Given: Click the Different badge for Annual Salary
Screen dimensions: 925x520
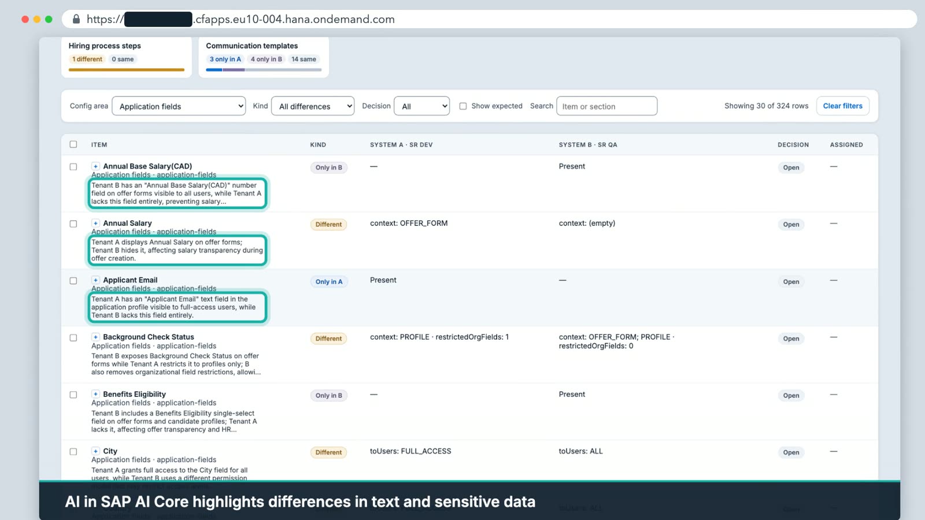Looking at the screenshot, I should click(329, 225).
